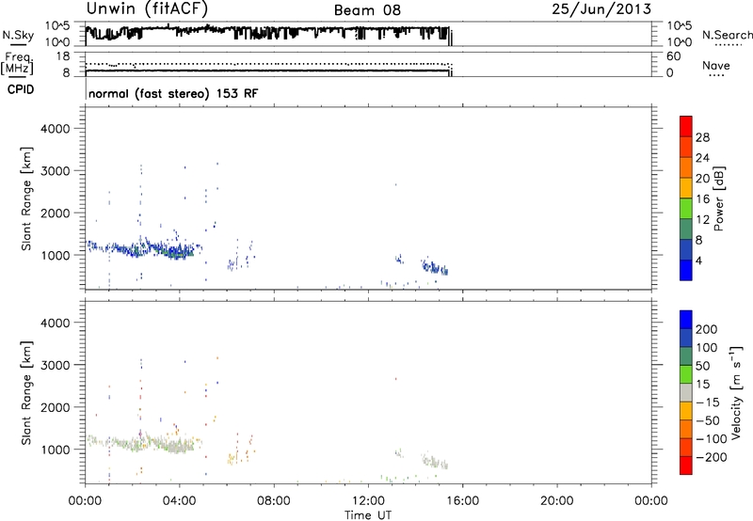Click the red bottom velocity colorbar swatch
Image resolution: width=753 pixels, height=521 pixels.
686,466
